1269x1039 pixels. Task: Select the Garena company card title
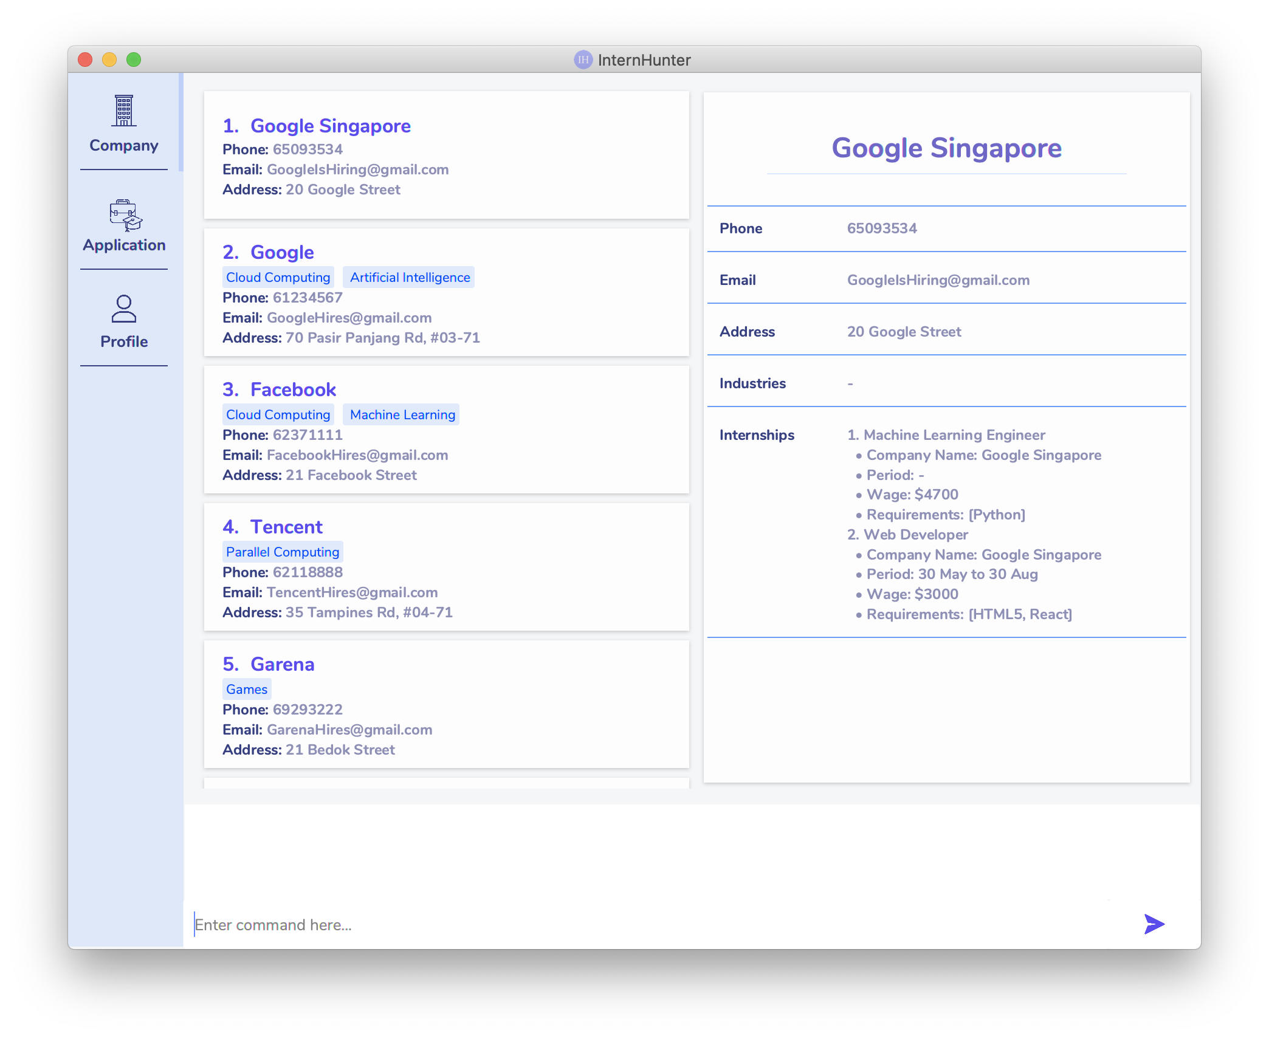282,664
